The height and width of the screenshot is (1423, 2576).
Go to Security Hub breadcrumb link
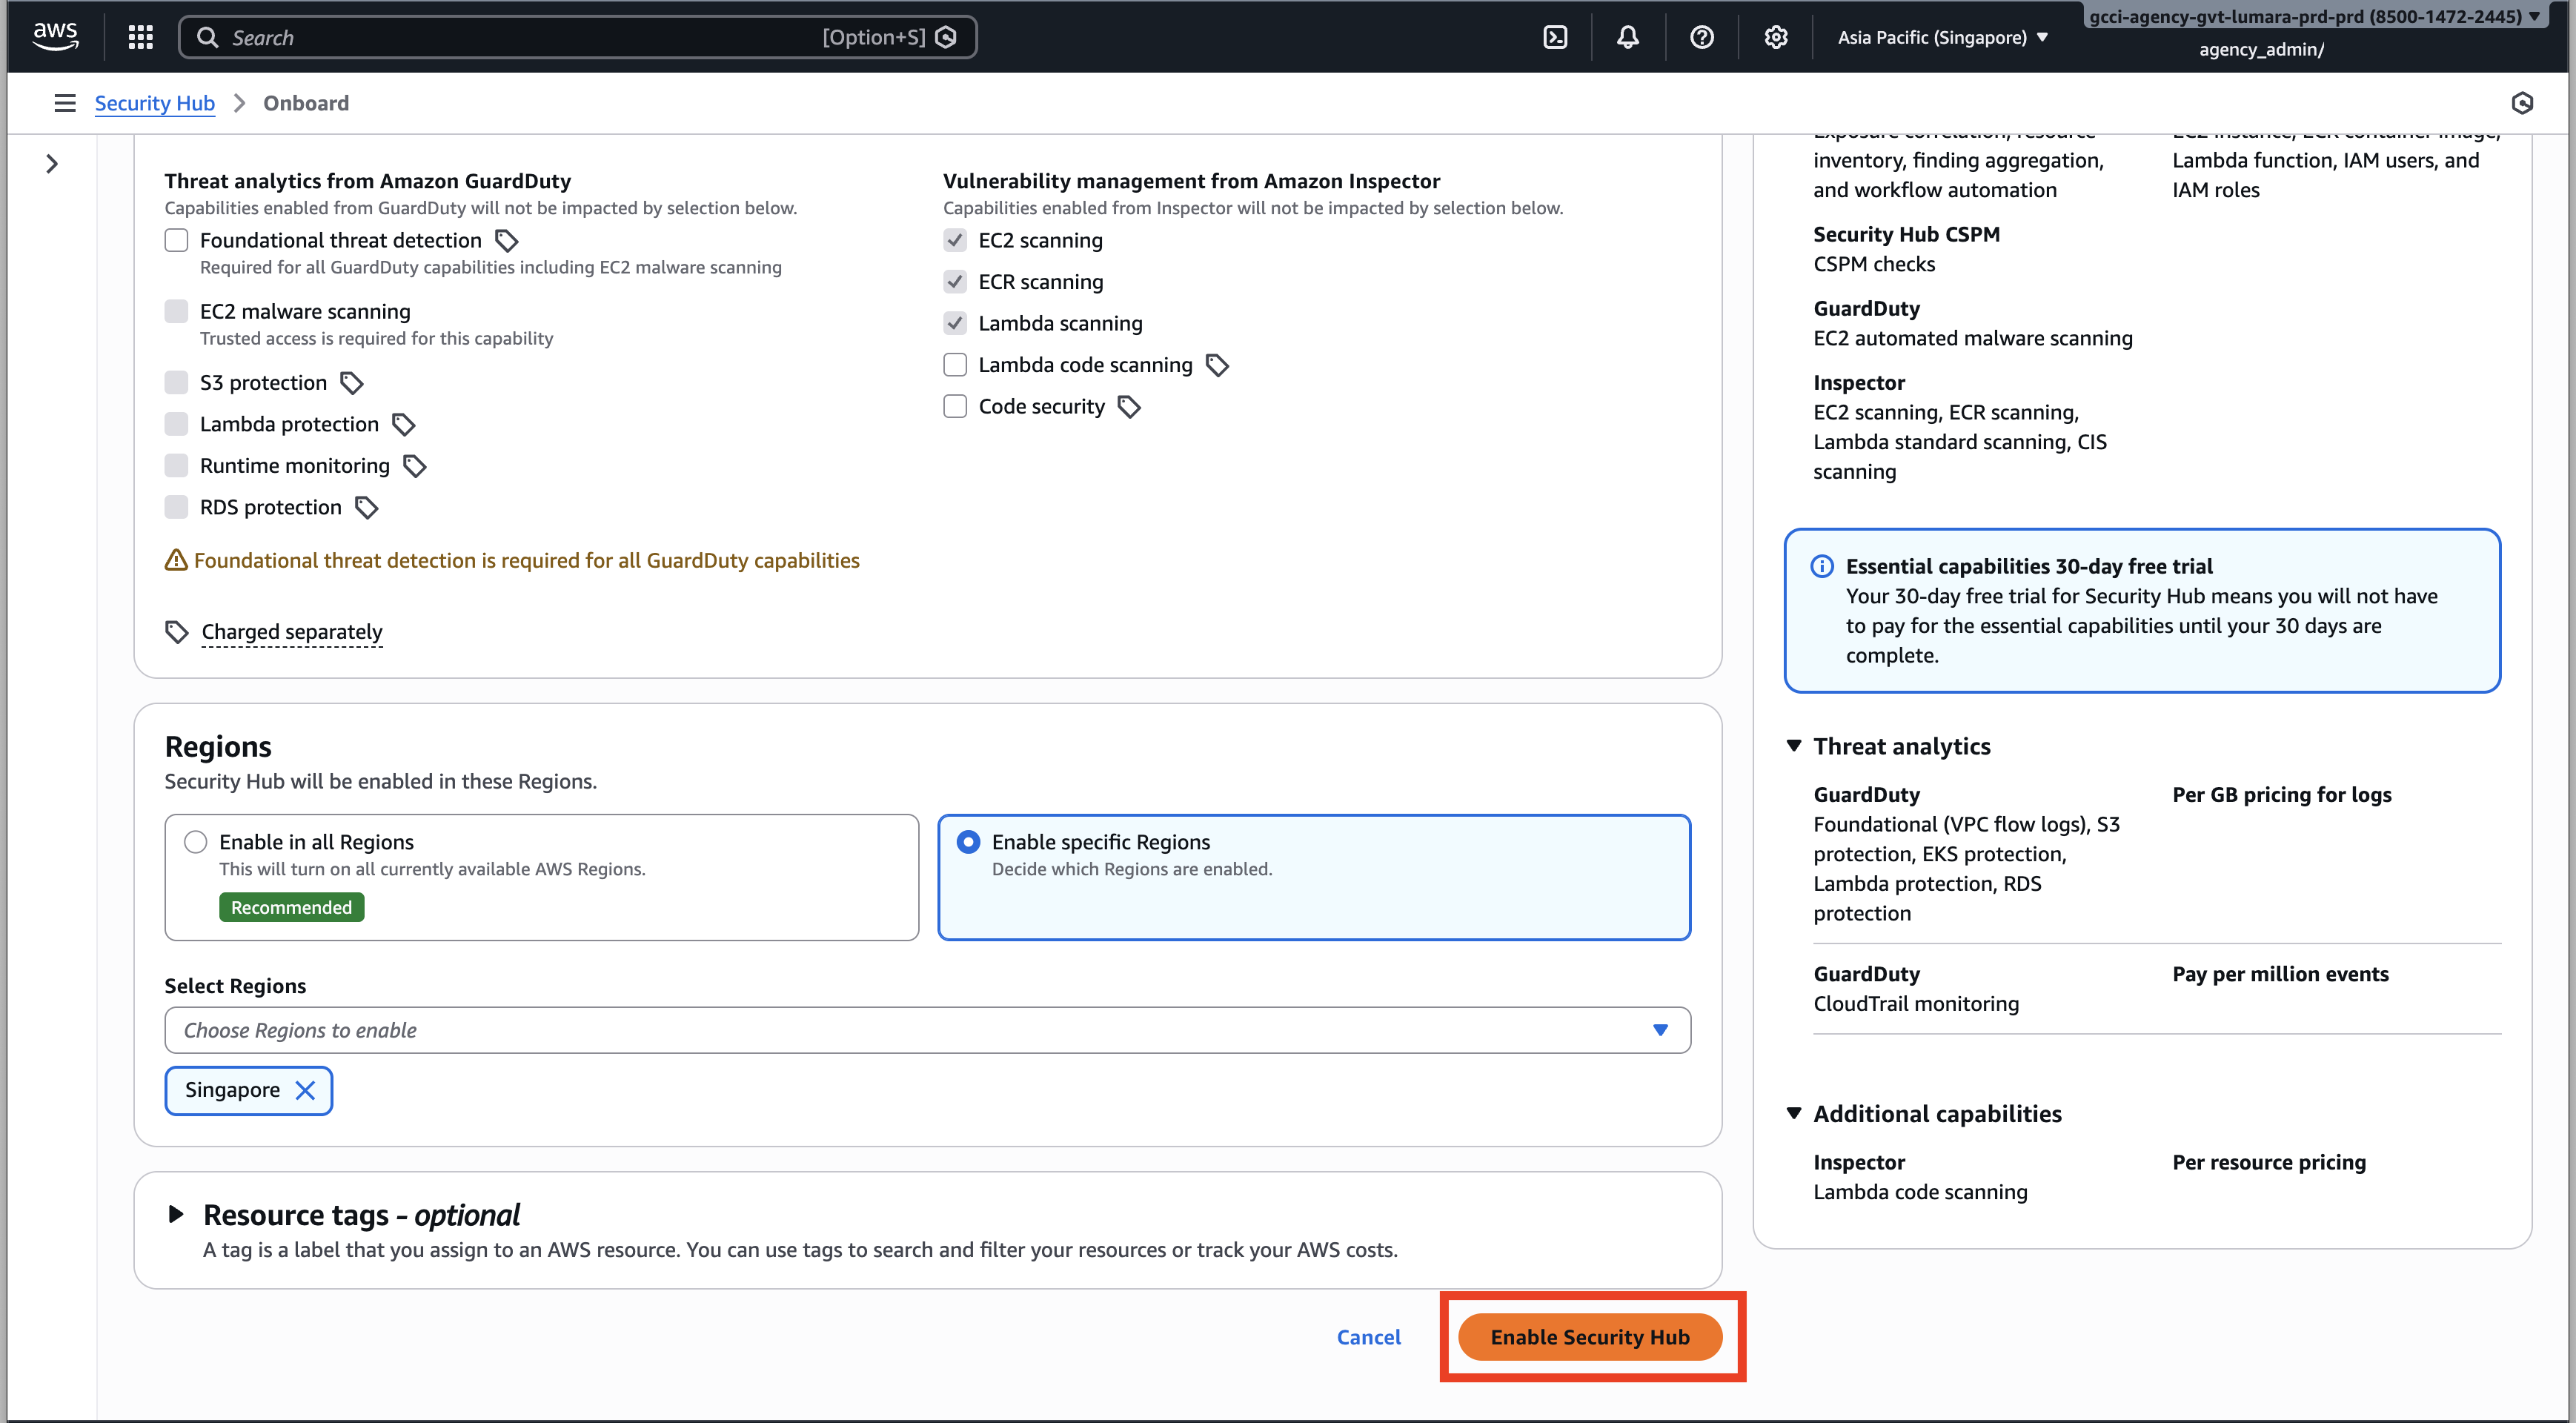pos(155,103)
